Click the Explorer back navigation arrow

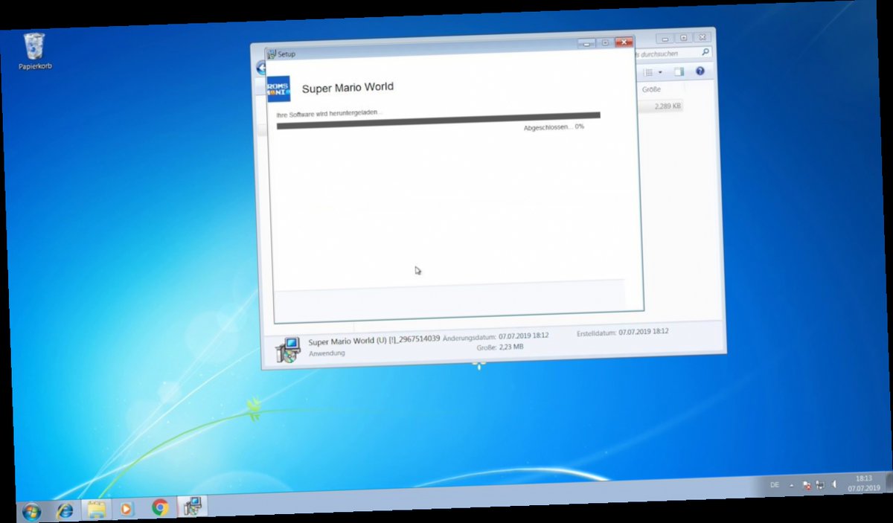[260, 68]
